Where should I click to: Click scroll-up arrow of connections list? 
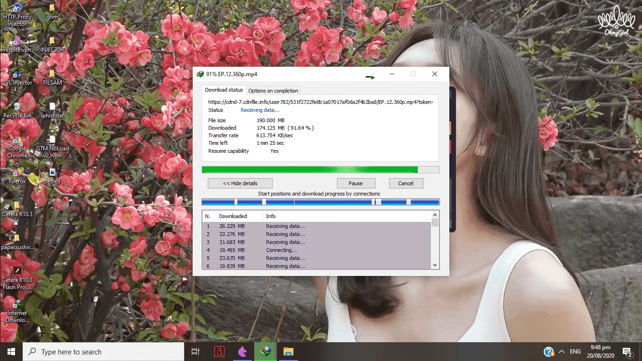tap(435, 216)
